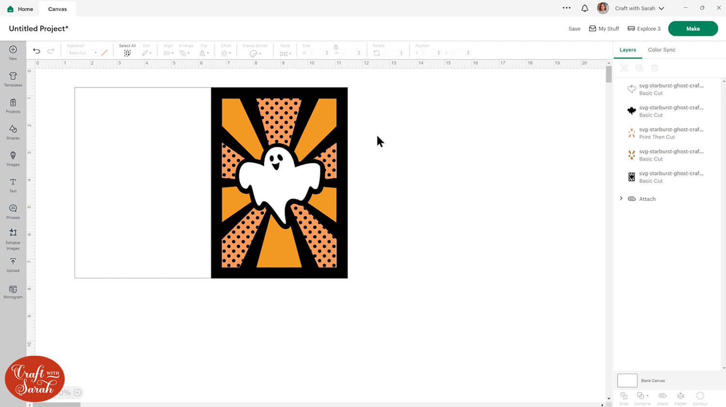Open notifications bell
This screenshot has height=407, width=726.
tap(585, 8)
